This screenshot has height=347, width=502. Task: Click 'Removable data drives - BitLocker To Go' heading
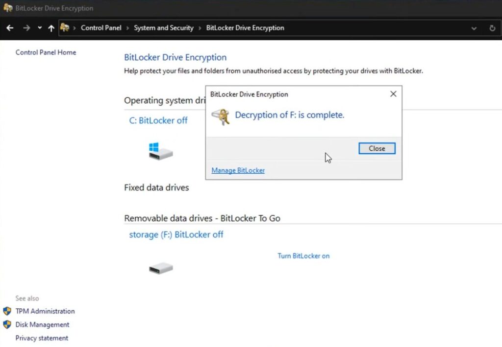click(202, 218)
